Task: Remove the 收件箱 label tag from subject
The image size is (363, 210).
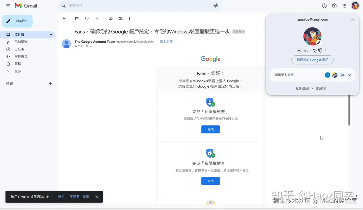Action: [243, 32]
